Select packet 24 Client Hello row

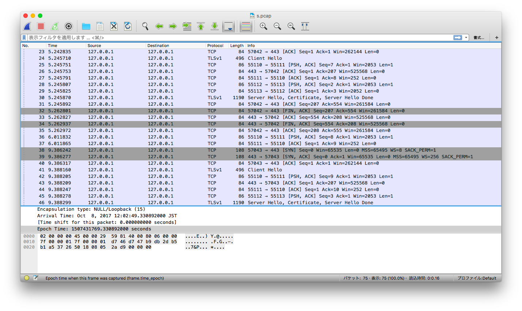[x=261, y=58]
